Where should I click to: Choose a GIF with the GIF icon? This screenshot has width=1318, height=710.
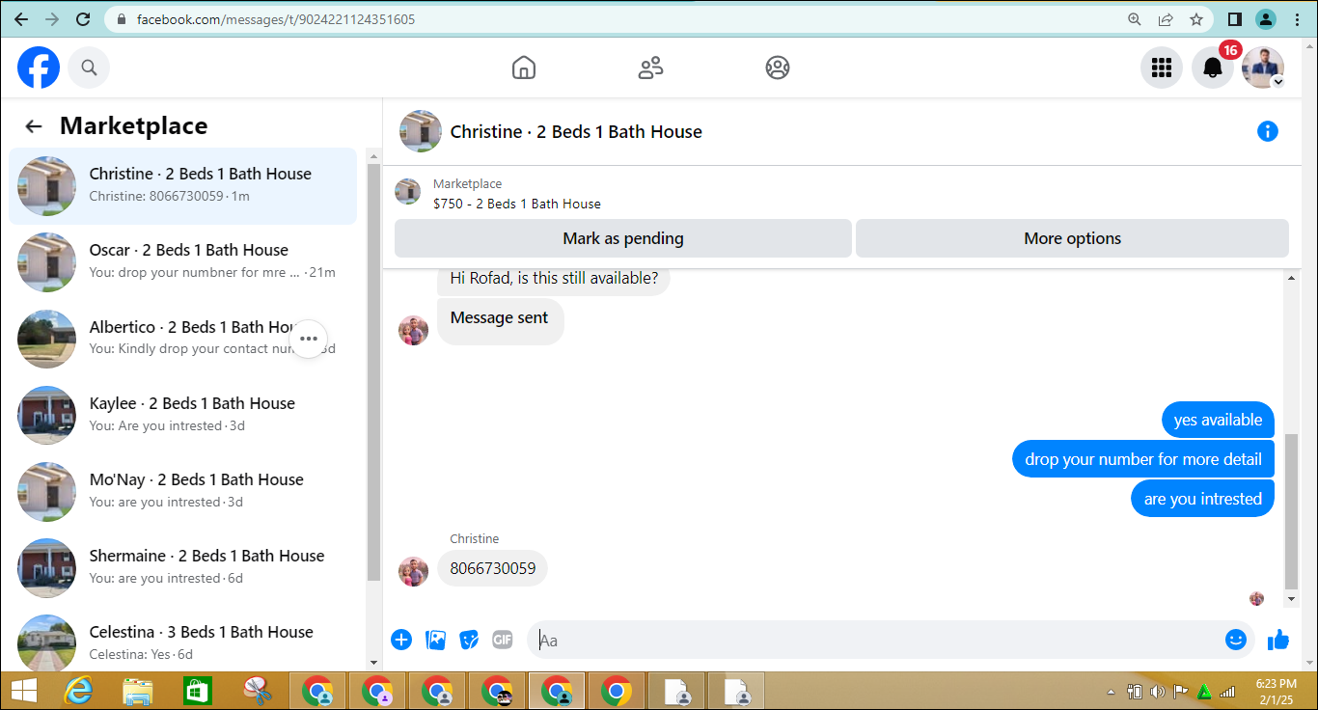click(502, 640)
